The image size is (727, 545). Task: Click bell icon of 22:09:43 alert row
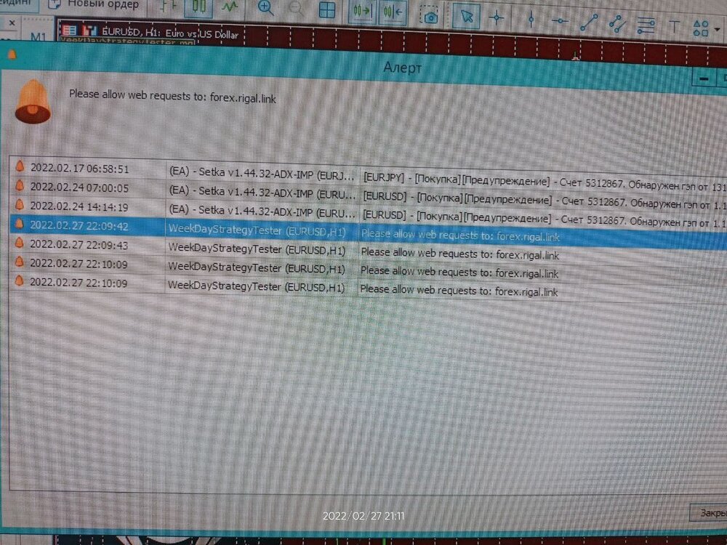[x=20, y=243]
